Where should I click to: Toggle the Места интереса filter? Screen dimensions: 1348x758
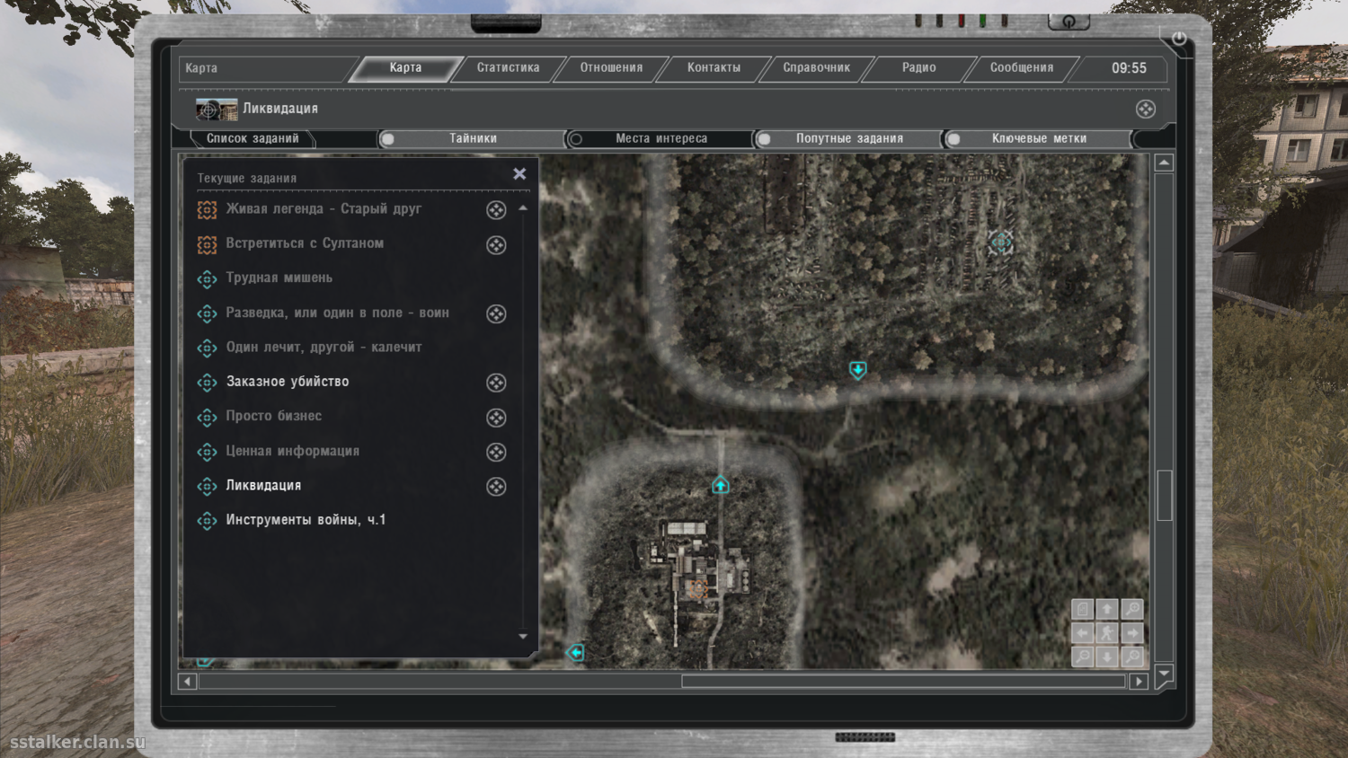[x=661, y=138]
